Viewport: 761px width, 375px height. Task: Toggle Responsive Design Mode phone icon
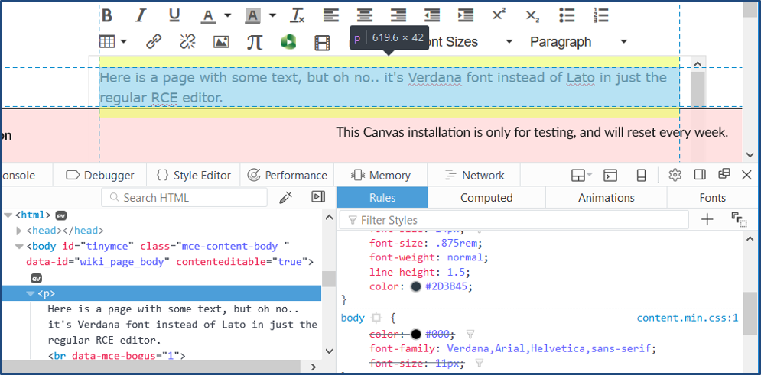tap(641, 175)
